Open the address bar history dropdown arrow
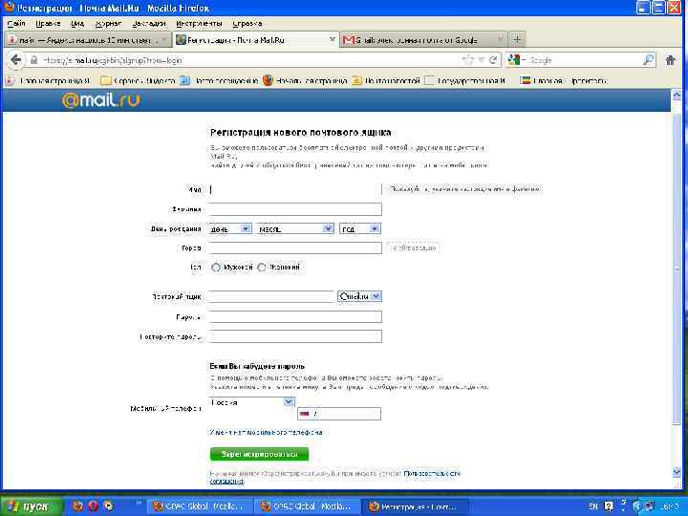 pos(482,60)
